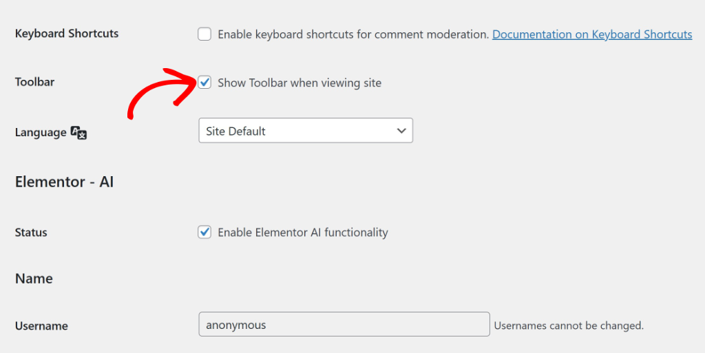705x353 pixels.
Task: Click the "Elementor - AI" section heading
Action: 64,182
